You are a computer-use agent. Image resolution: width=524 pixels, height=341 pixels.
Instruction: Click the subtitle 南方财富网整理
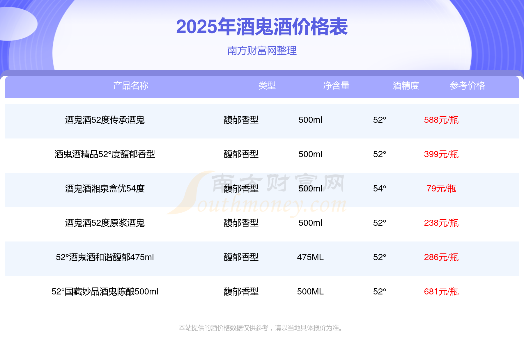tap(262, 51)
